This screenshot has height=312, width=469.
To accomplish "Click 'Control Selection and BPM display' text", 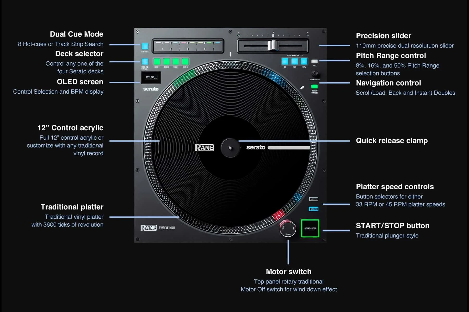I will (58, 92).
